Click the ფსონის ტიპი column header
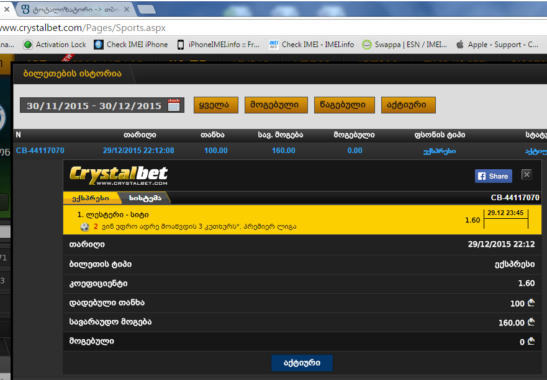The height and width of the screenshot is (380, 547). (x=440, y=135)
